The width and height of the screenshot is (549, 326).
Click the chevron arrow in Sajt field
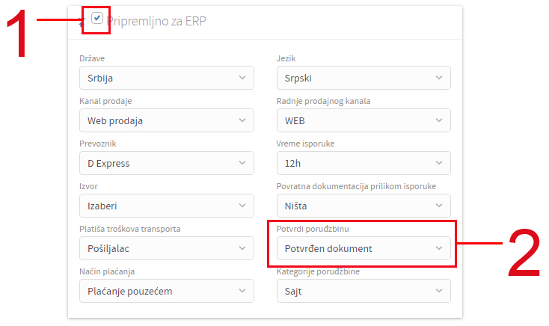tap(439, 291)
